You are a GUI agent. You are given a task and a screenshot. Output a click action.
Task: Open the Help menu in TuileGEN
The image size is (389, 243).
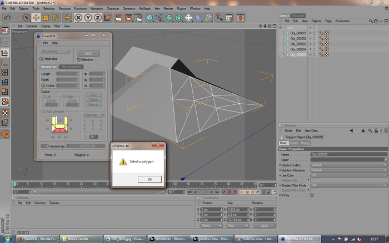(54, 43)
